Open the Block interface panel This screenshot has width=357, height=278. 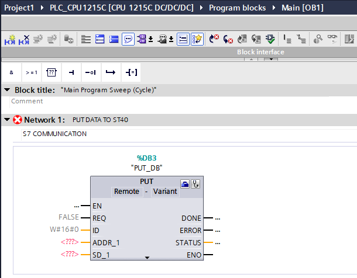pyautogui.click(x=260, y=52)
